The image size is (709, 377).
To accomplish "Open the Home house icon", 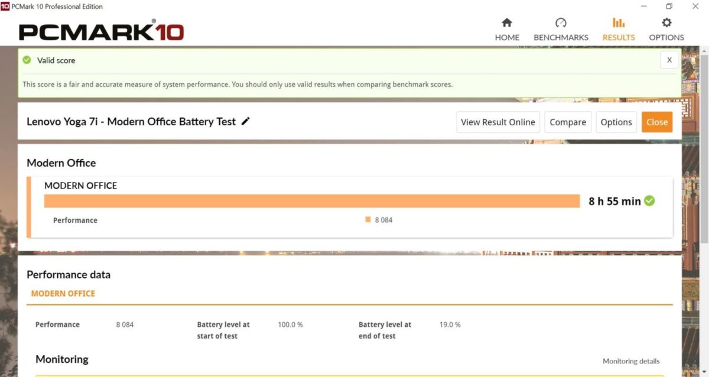I will tap(507, 23).
